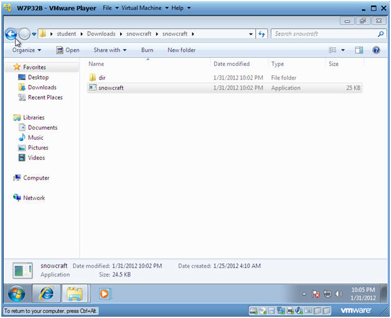This screenshot has height=318, width=391.
Task: Show hidden system tray icons
Action: coord(304,294)
